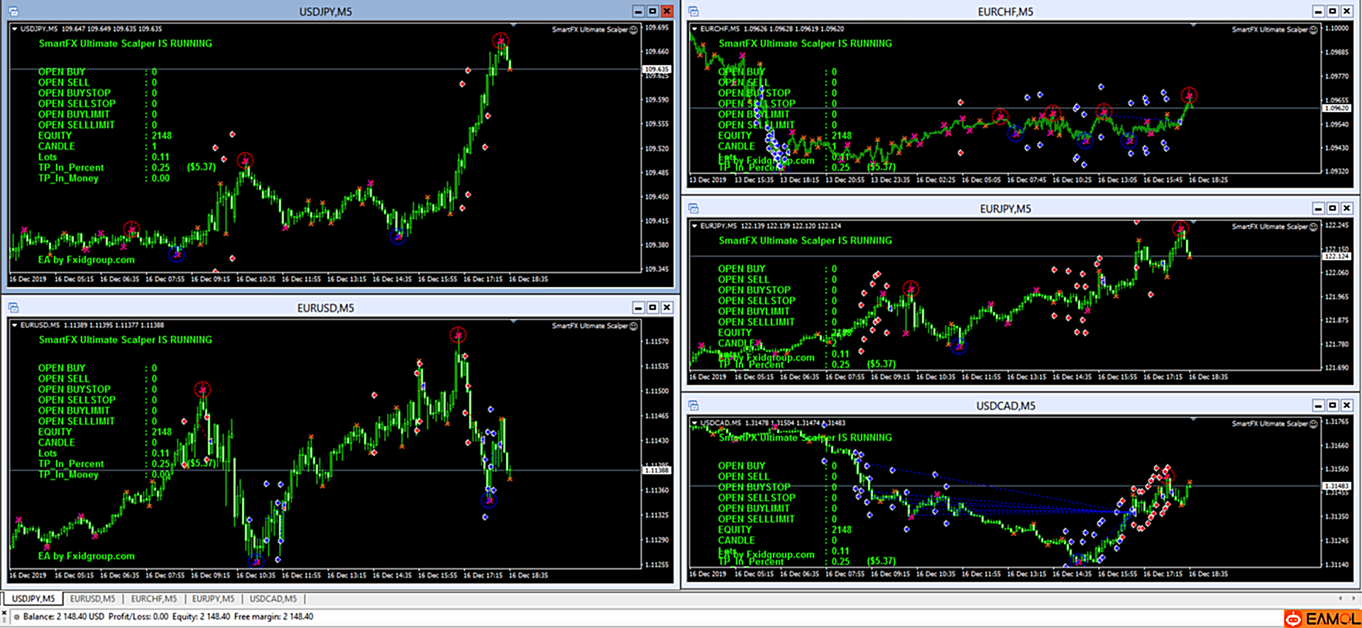Click the 1.09620 current price label on EURCHF
Screen dimensions: 1362x628
[1336, 108]
